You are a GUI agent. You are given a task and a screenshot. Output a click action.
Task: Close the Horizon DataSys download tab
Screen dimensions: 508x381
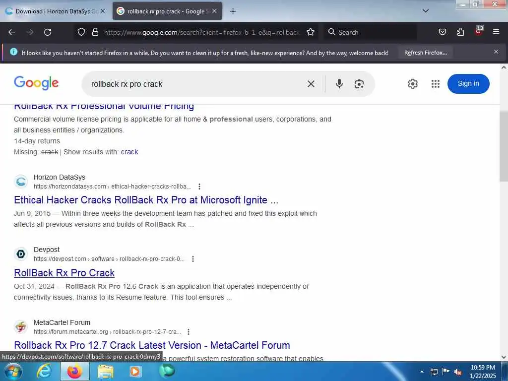(x=103, y=11)
